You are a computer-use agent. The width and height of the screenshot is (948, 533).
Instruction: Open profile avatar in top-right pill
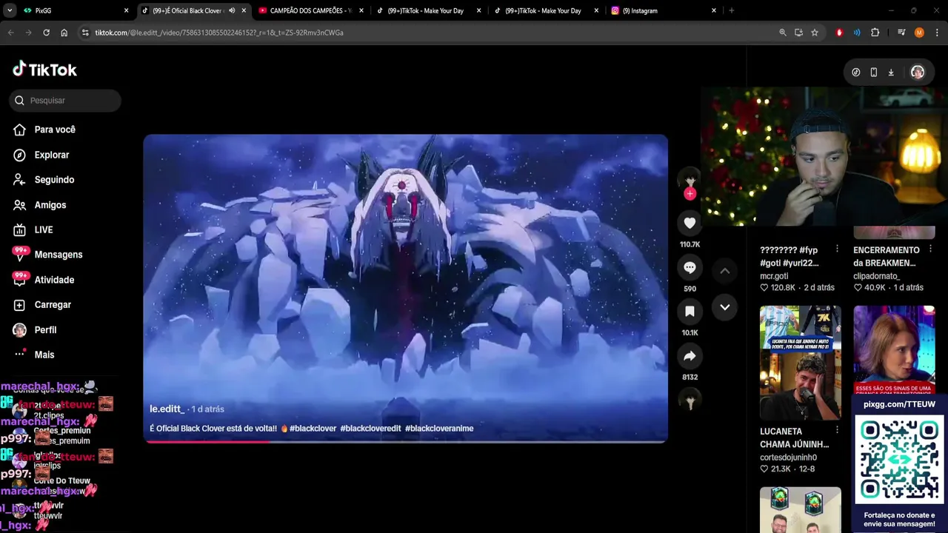click(918, 73)
